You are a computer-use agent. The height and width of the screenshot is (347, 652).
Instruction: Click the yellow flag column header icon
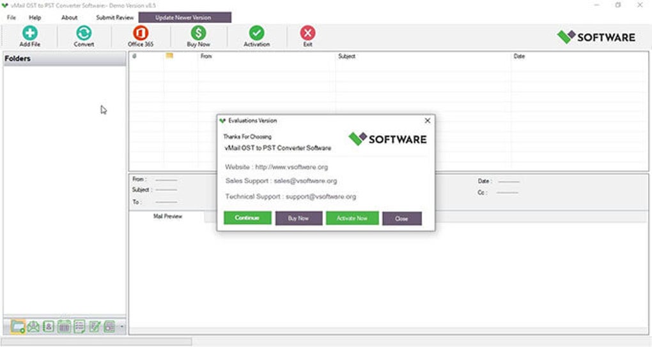pos(169,55)
